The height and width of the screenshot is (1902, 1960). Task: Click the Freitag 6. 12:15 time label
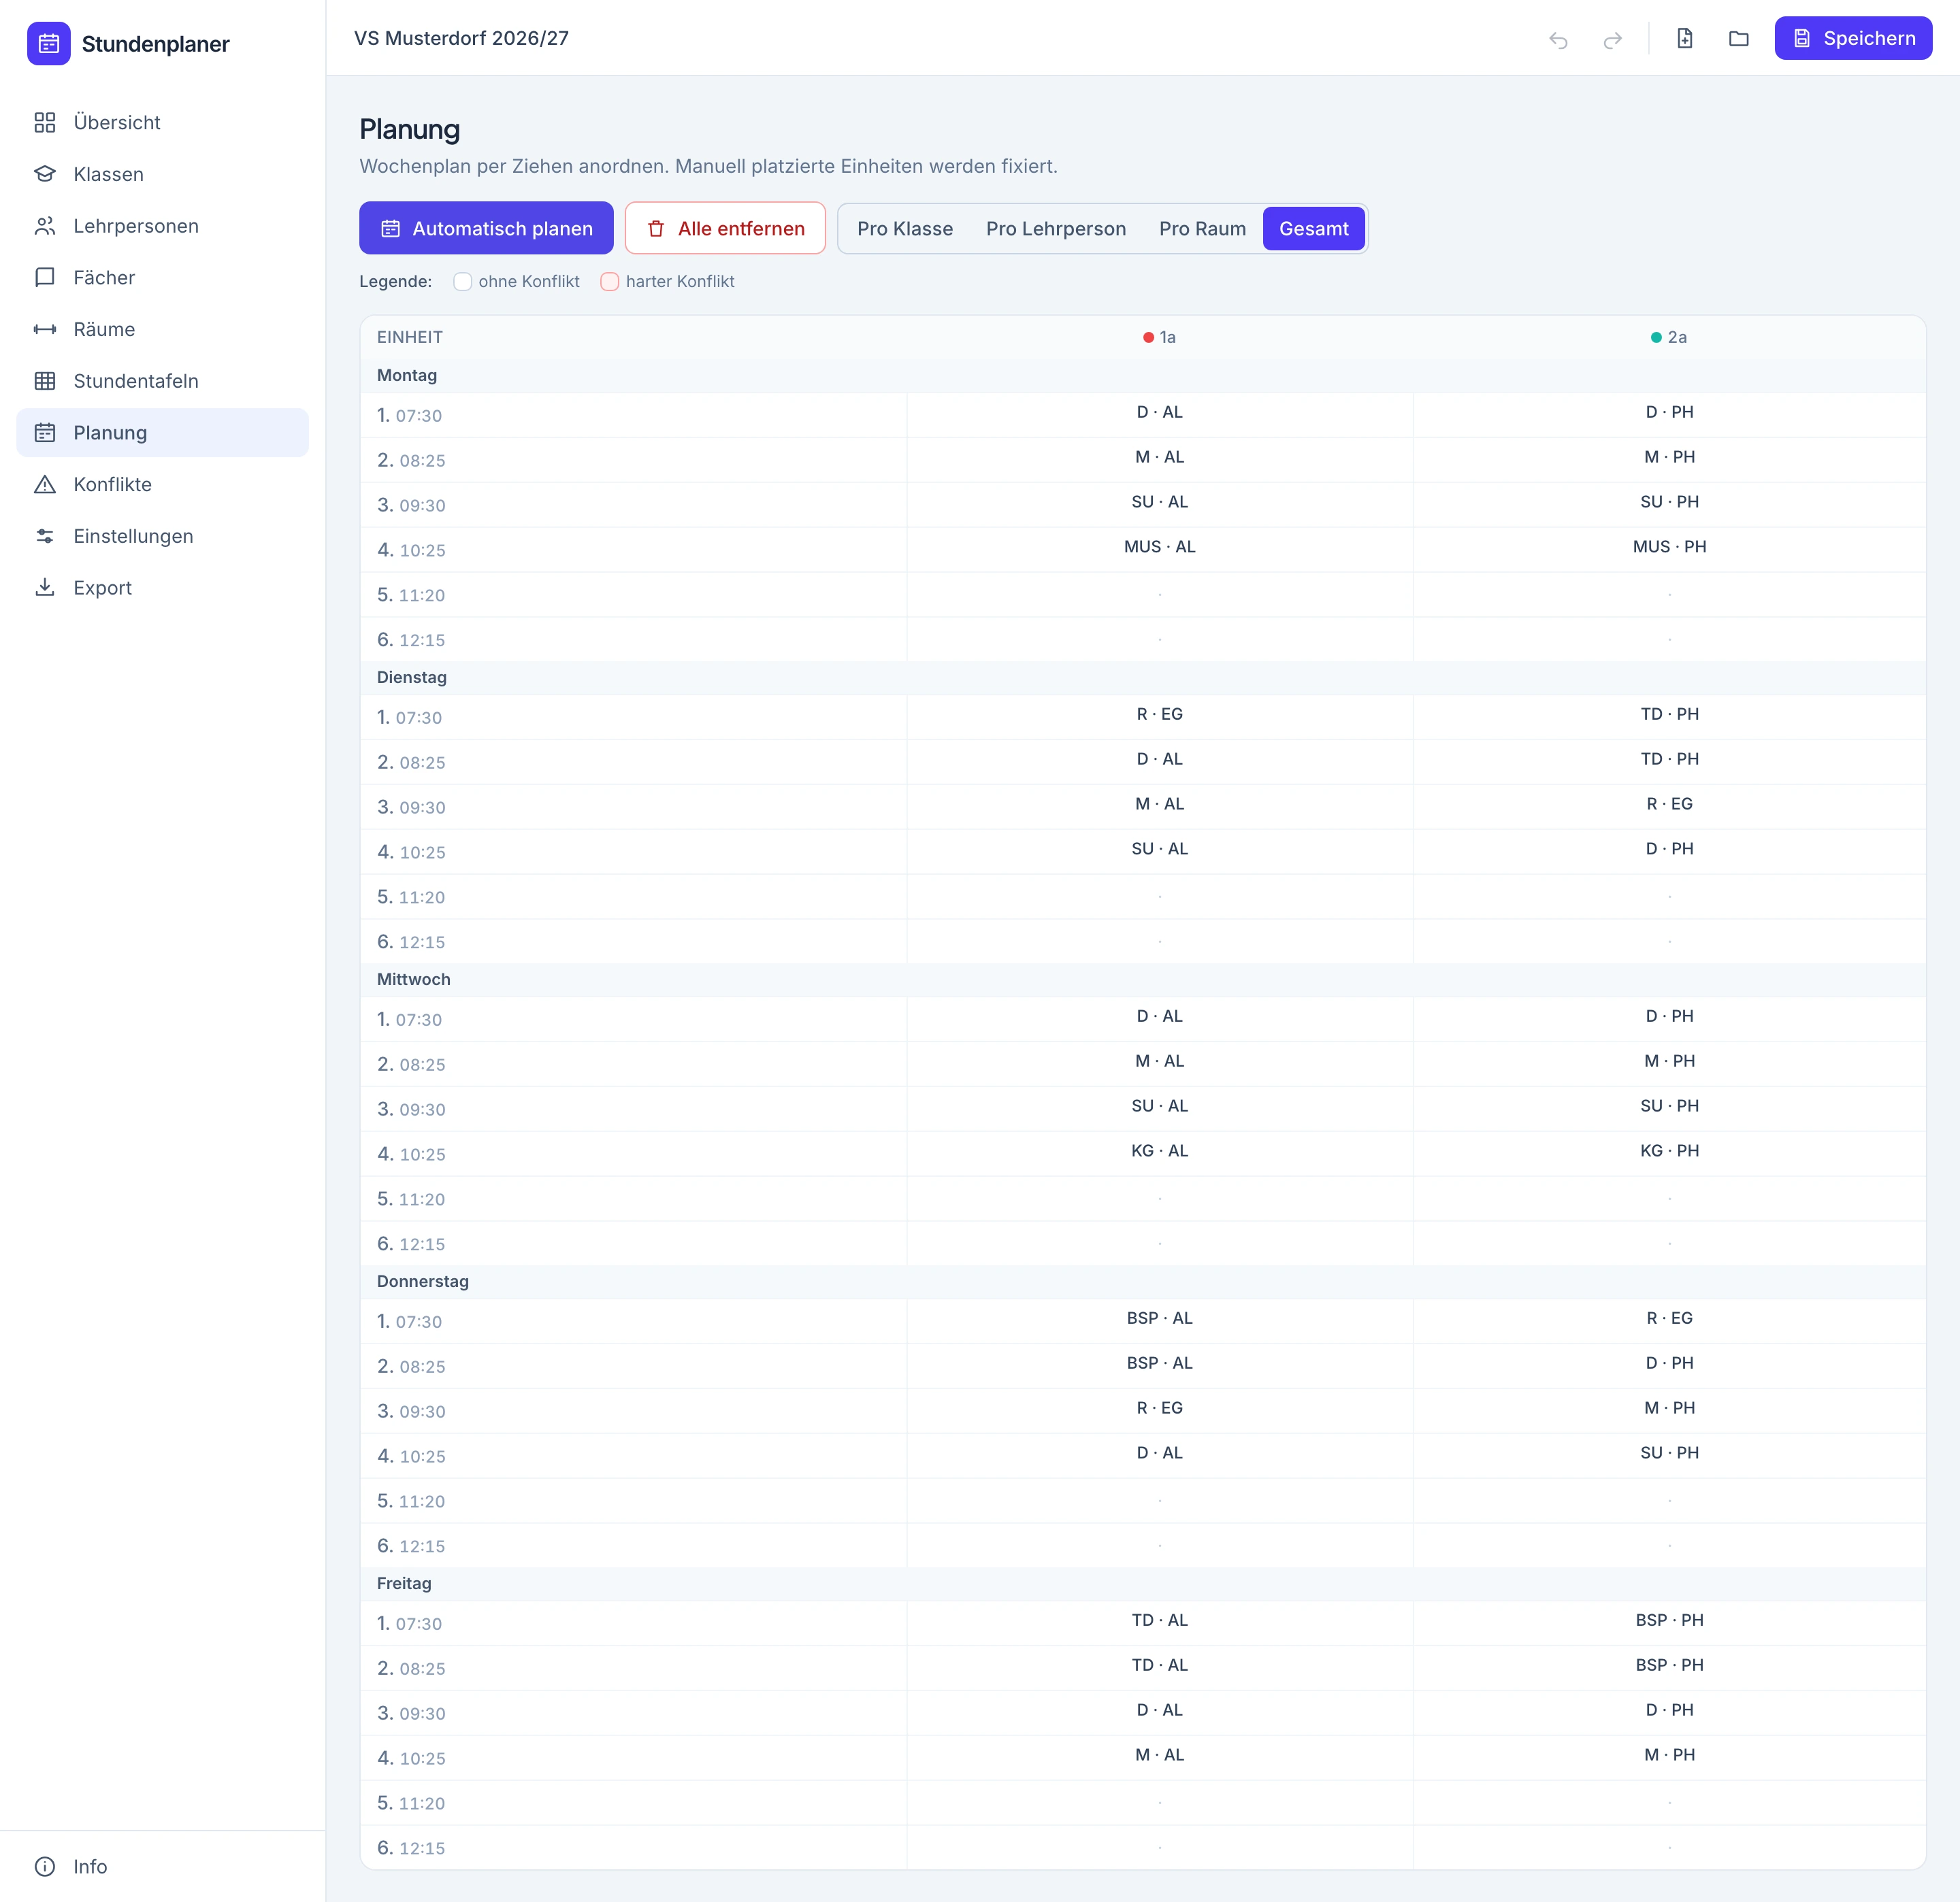pyautogui.click(x=411, y=1848)
